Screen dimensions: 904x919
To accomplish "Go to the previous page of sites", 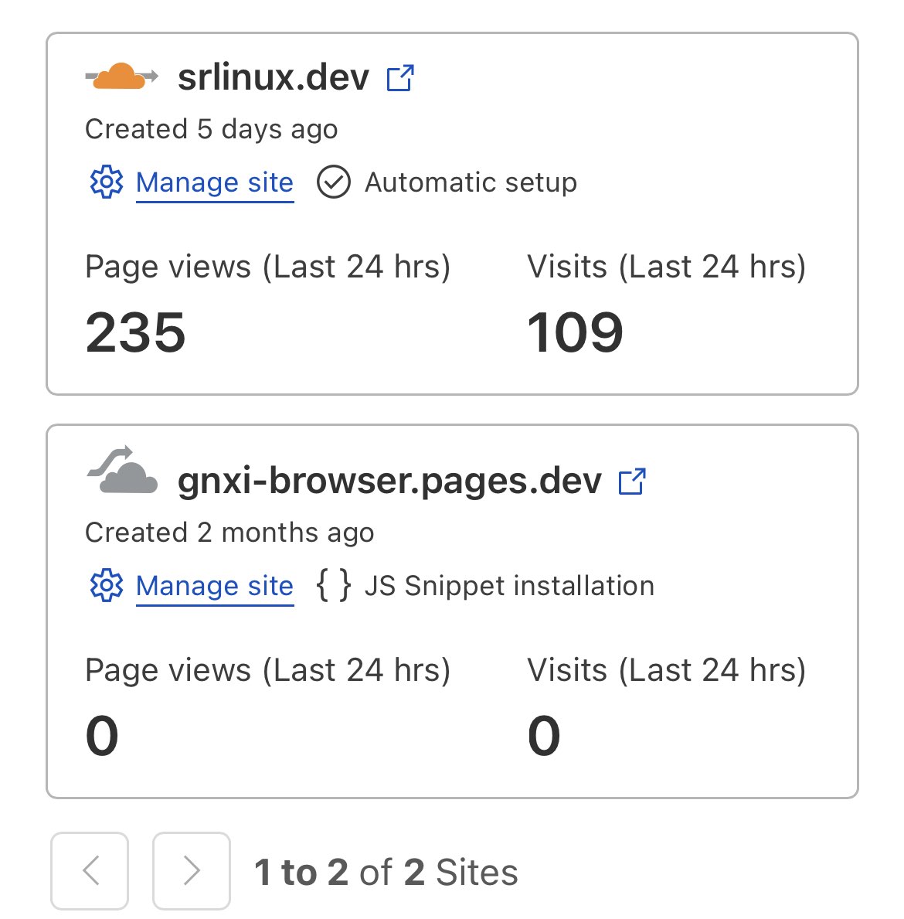I will click(x=90, y=871).
